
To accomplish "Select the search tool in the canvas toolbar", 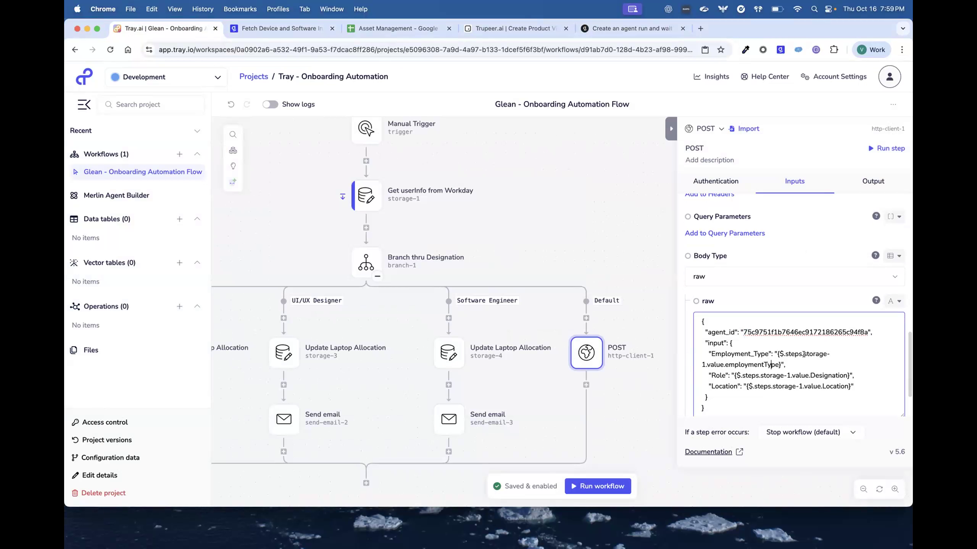I will (233, 134).
